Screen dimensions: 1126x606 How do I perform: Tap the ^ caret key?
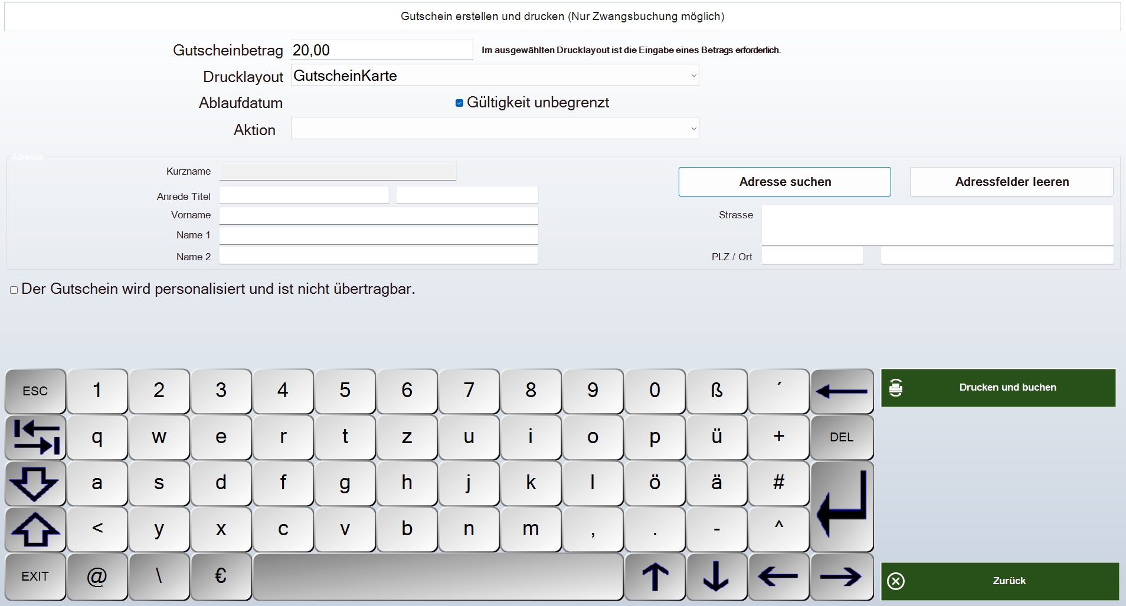(778, 529)
